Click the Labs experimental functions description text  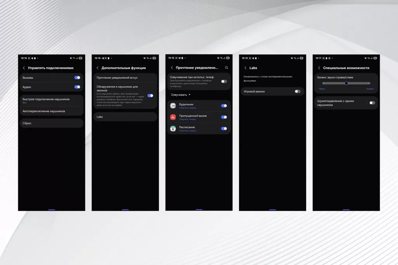coord(268,78)
